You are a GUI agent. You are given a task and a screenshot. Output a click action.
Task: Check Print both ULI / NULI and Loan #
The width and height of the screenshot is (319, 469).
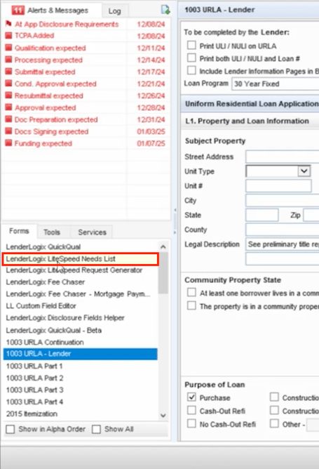tap(191, 58)
